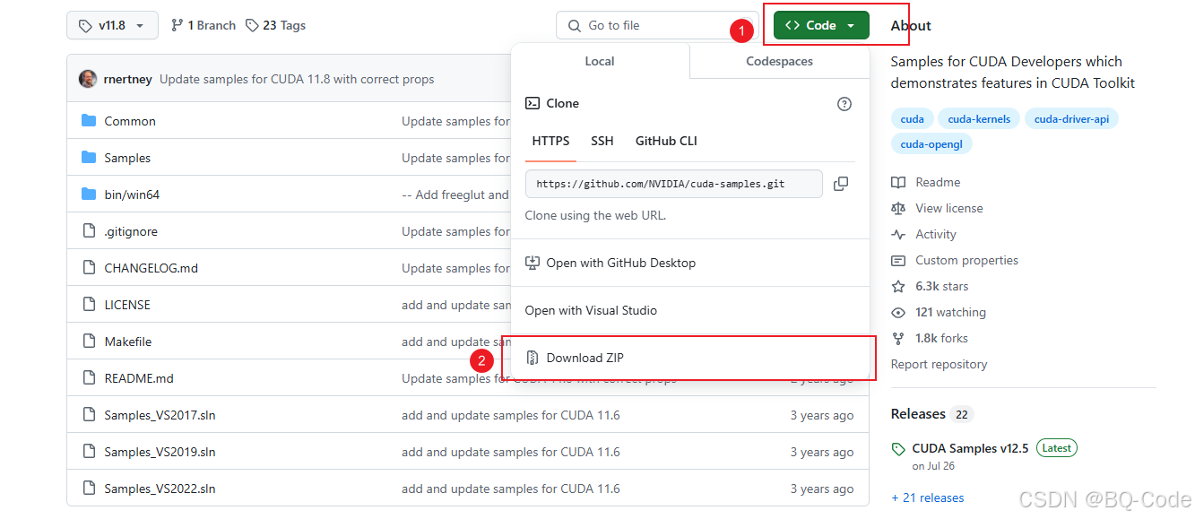
Task: Click the zip file icon beside Download ZIP
Action: pos(533,358)
